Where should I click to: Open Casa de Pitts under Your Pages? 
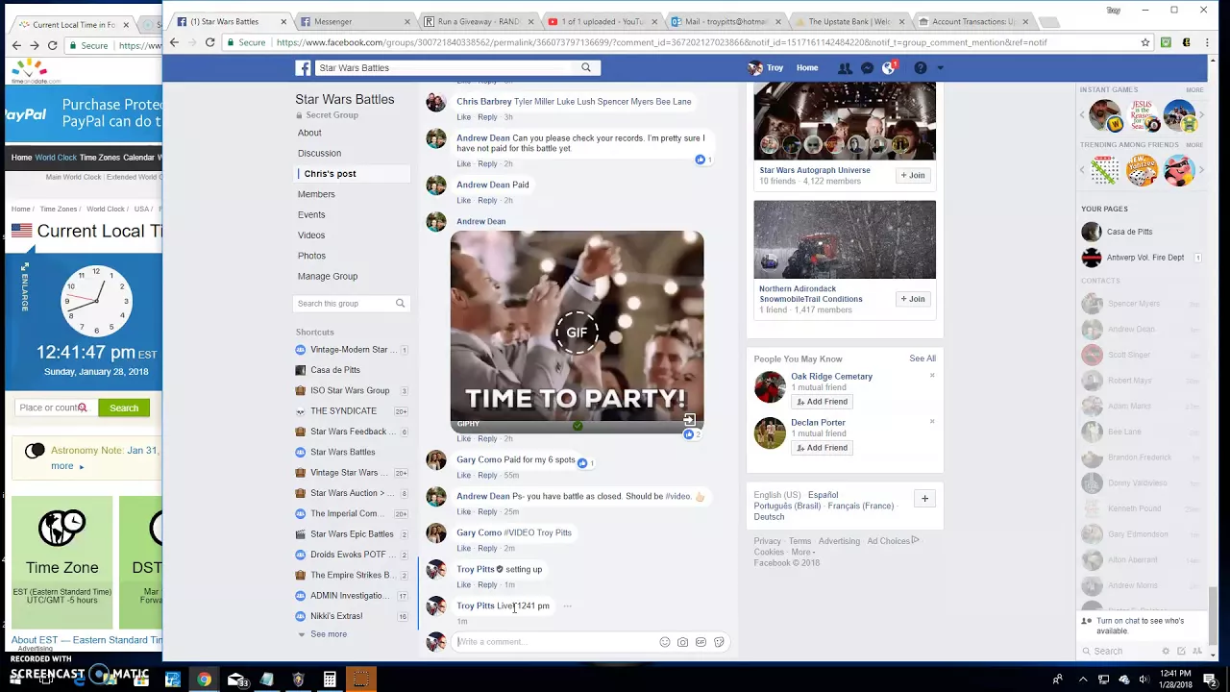(x=1129, y=232)
